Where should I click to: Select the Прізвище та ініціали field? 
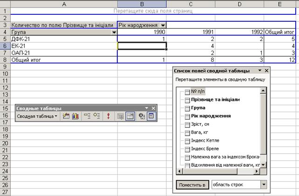(216, 99)
